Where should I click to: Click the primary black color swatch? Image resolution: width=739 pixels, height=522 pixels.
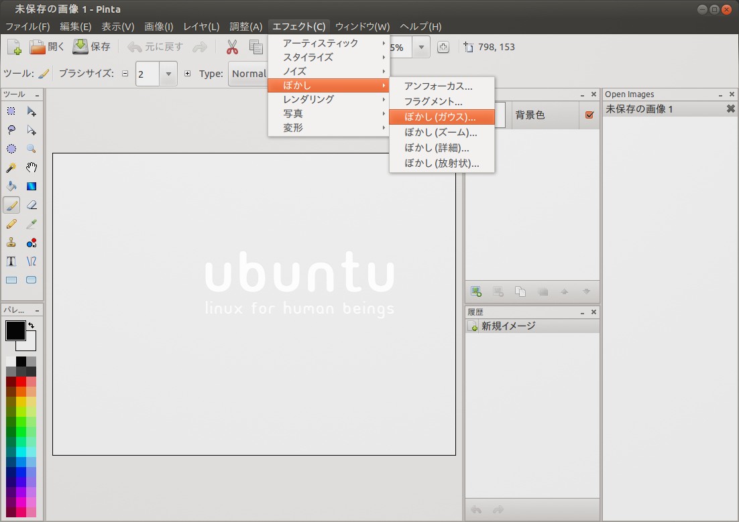click(15, 330)
